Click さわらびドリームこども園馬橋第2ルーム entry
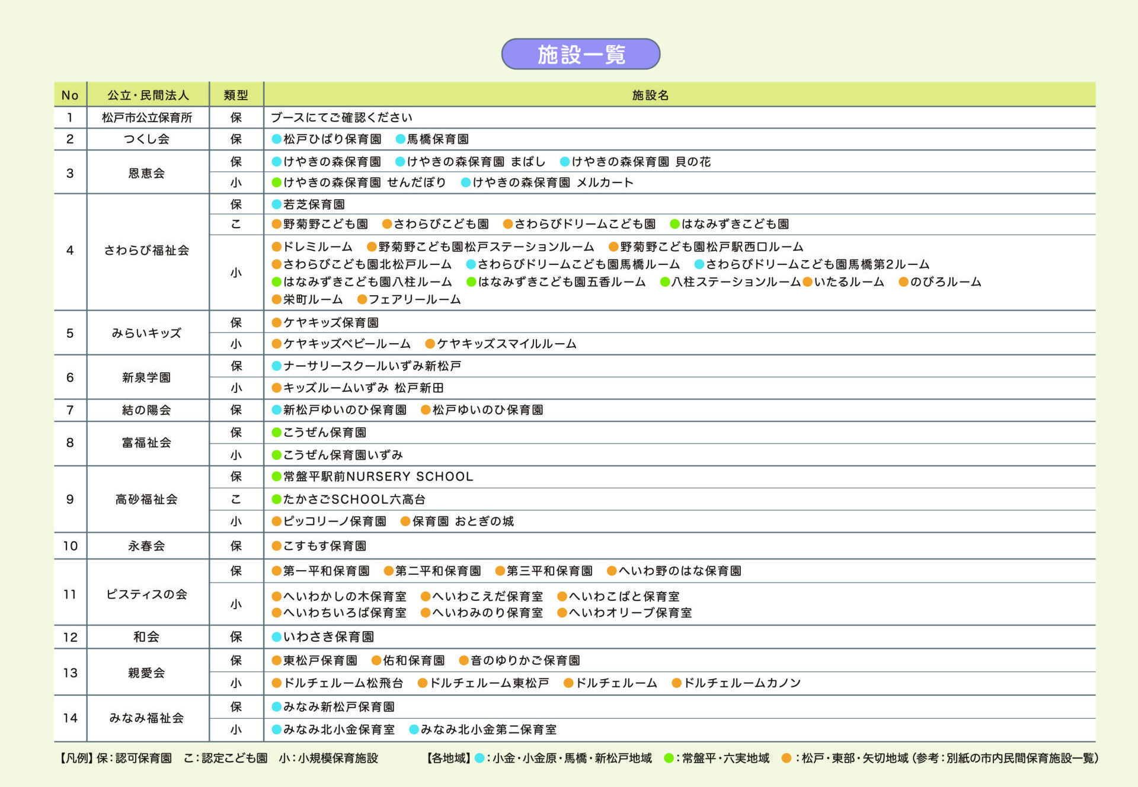1138x787 pixels. (817, 264)
